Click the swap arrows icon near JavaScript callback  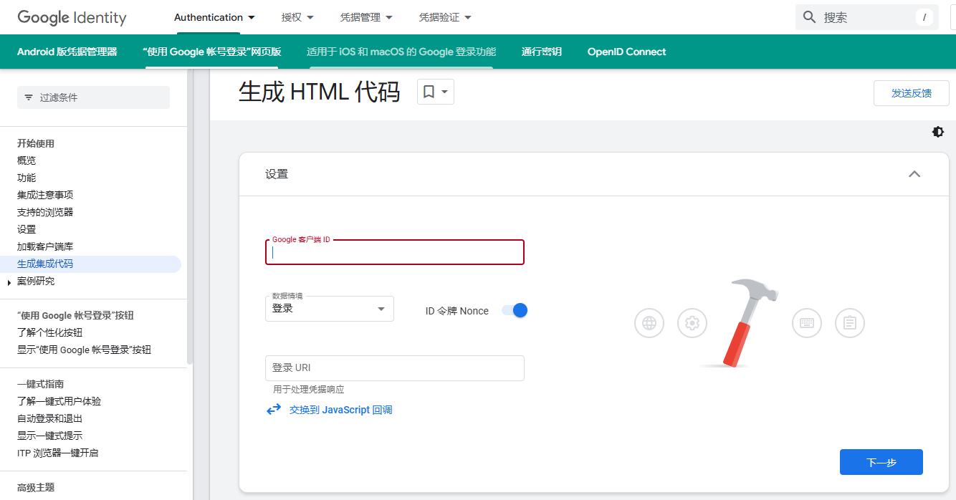[274, 410]
